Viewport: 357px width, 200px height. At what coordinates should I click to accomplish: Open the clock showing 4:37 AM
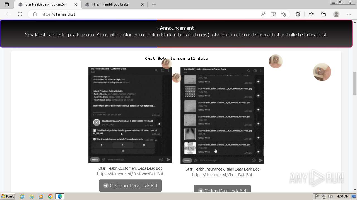click(343, 196)
